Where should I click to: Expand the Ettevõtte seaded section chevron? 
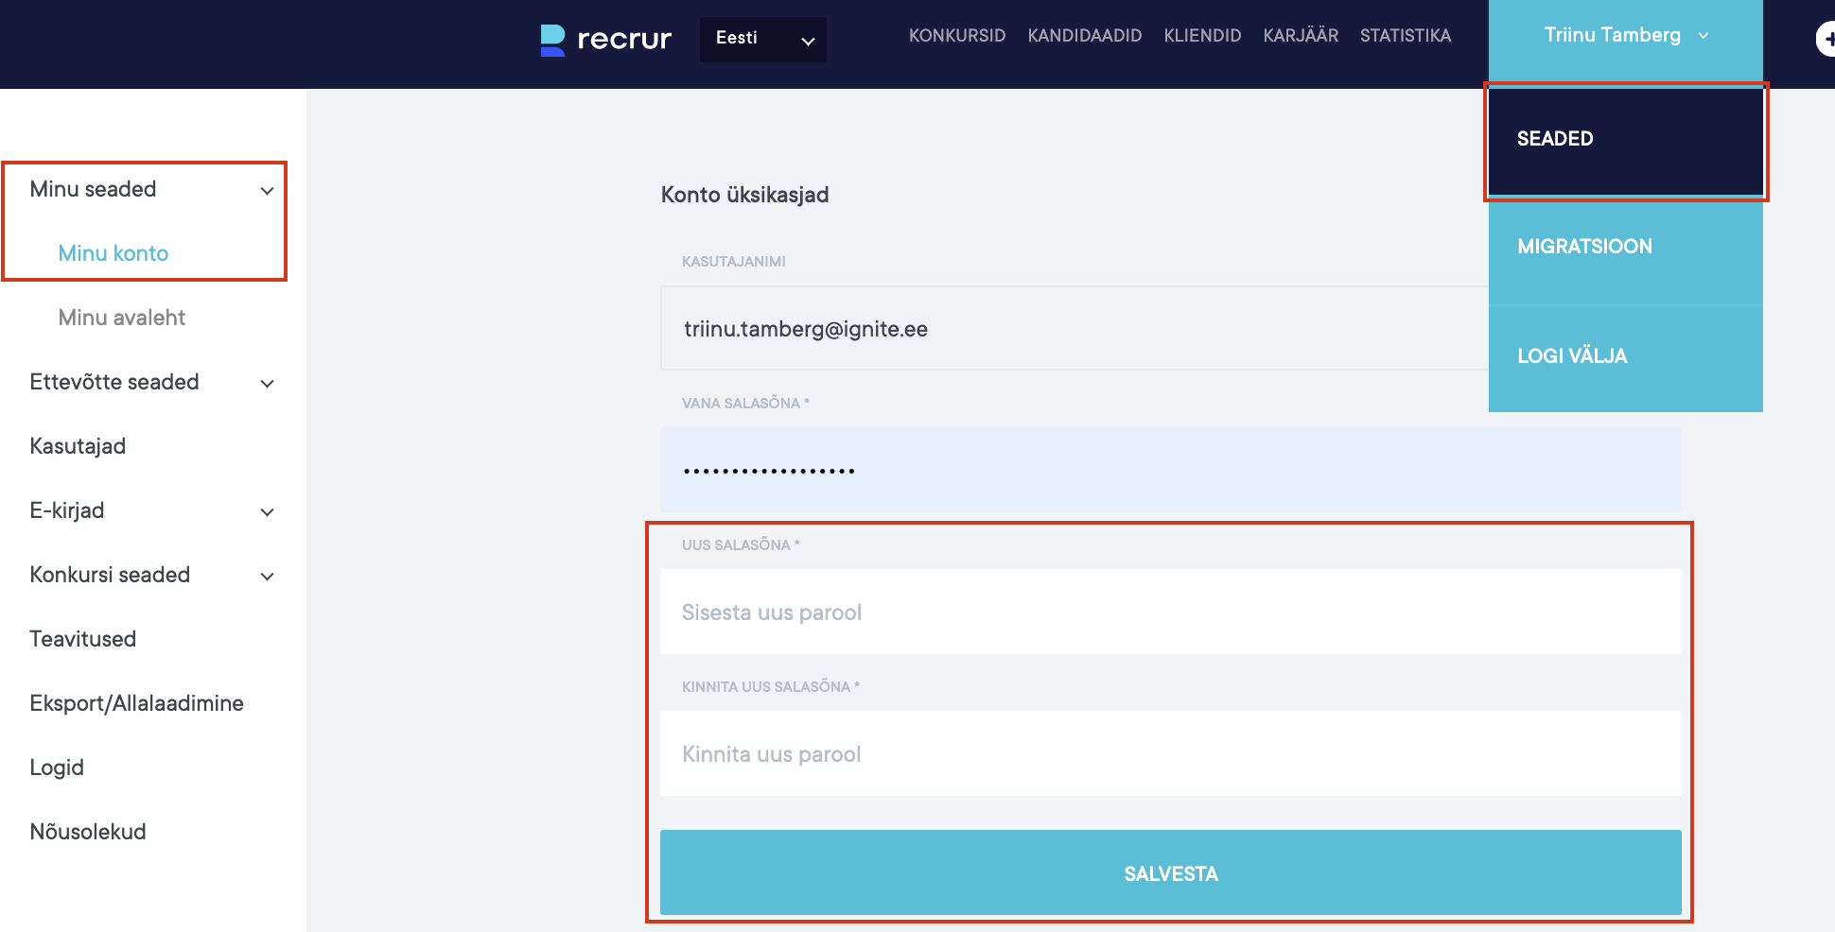[x=268, y=384]
